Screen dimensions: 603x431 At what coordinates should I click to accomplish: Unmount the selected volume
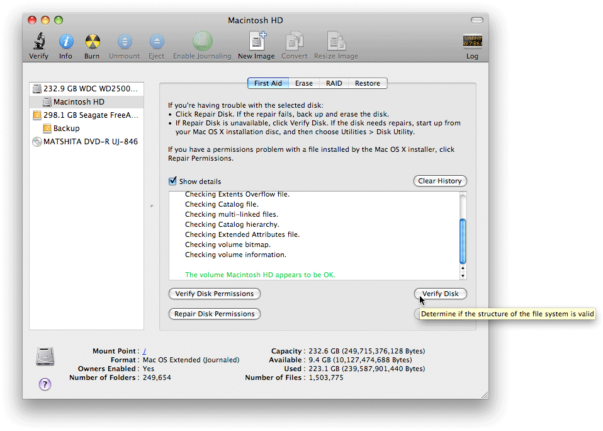[x=124, y=42]
